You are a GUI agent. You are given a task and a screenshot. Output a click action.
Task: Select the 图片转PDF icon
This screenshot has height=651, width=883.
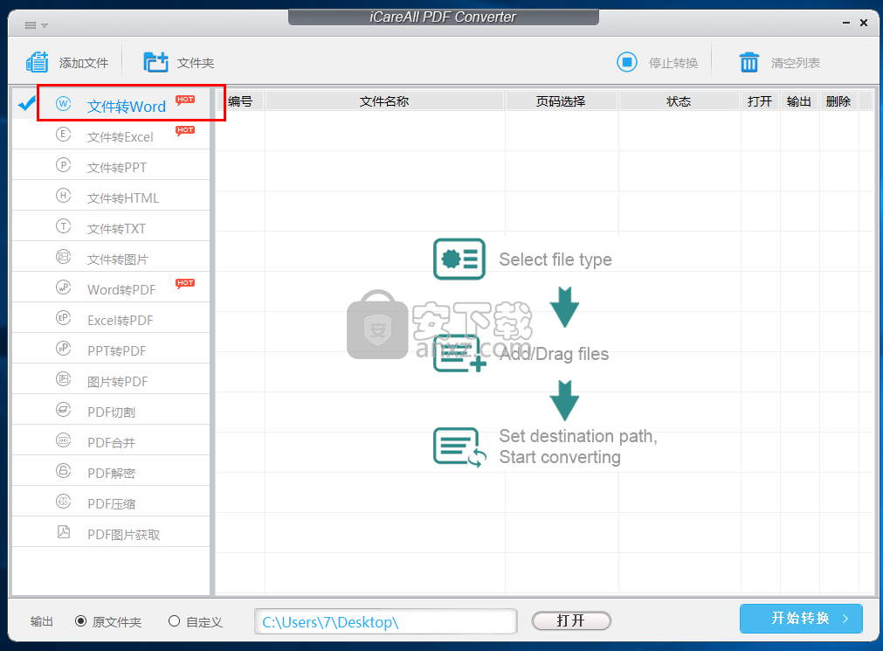pyautogui.click(x=63, y=378)
